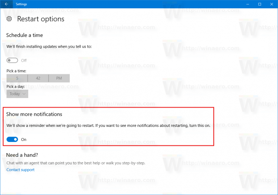Image resolution: width=278 pixels, height=195 pixels.
Task: Click the Off label next to toggle
Action: tap(24, 61)
